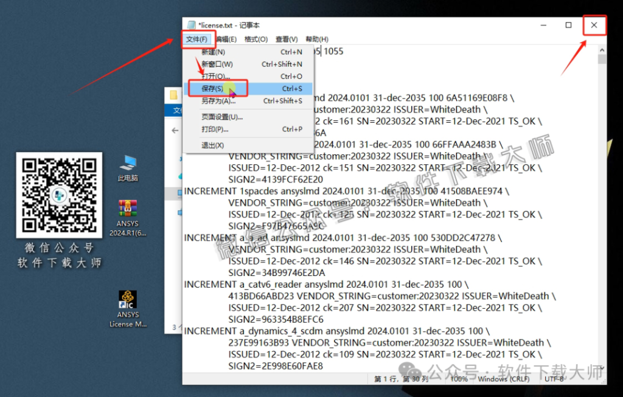This screenshot has width=623, height=397.
Task: Click the back arrow in File Explorer
Action: pyautogui.click(x=175, y=130)
